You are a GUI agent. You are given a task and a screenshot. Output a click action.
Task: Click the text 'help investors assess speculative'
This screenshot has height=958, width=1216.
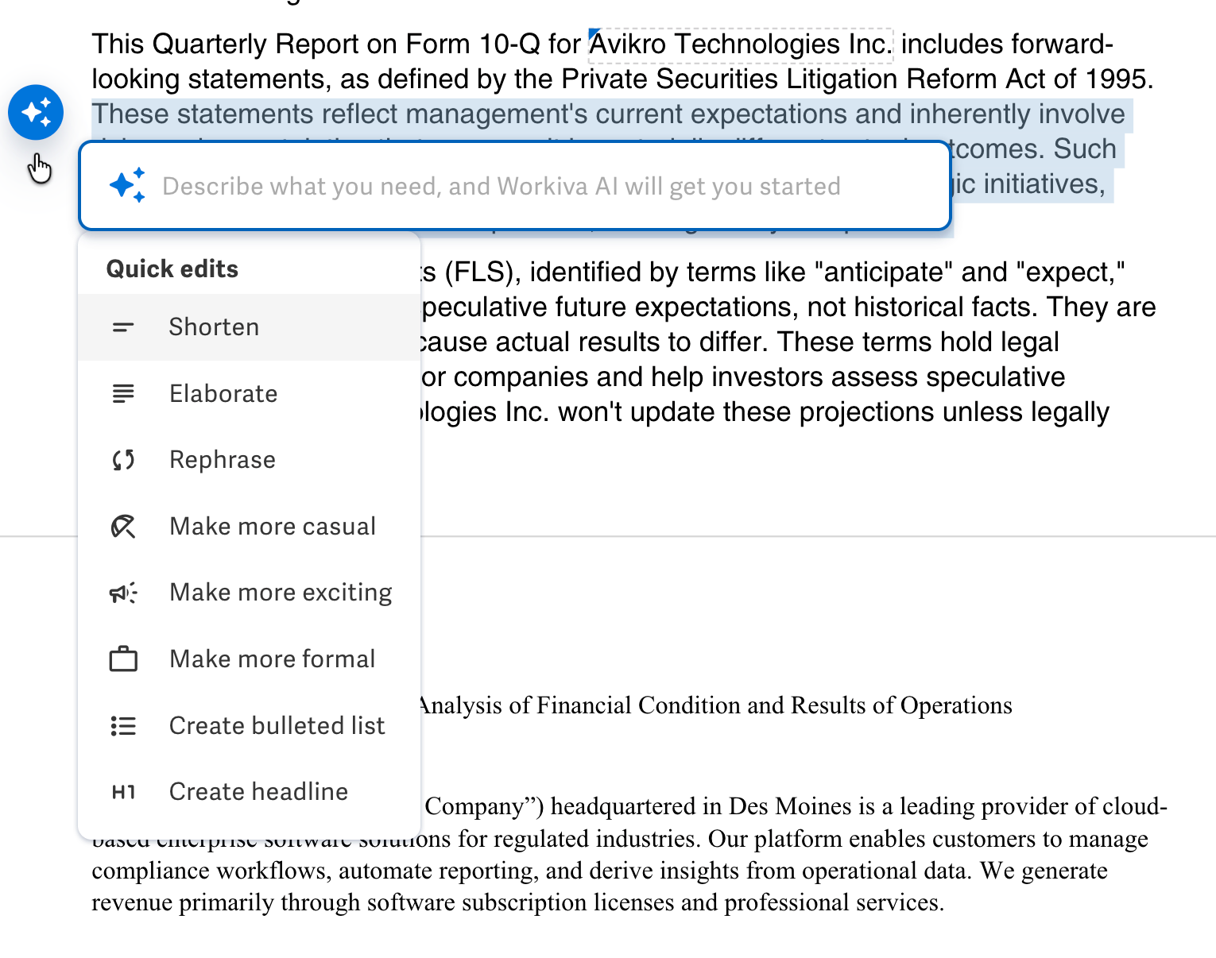point(858,377)
